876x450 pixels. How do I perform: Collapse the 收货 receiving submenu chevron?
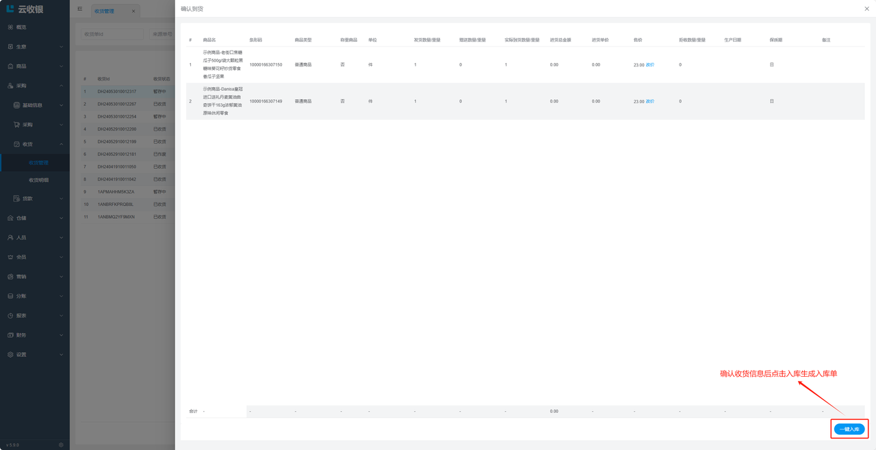[x=62, y=144]
